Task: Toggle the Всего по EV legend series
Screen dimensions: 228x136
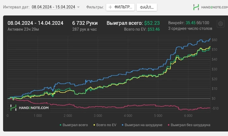Action: coord(105,125)
